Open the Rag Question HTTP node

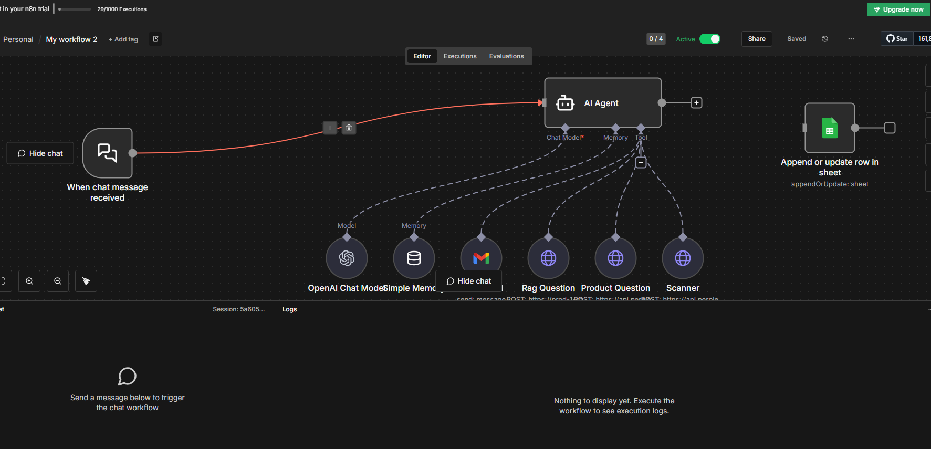tap(548, 258)
